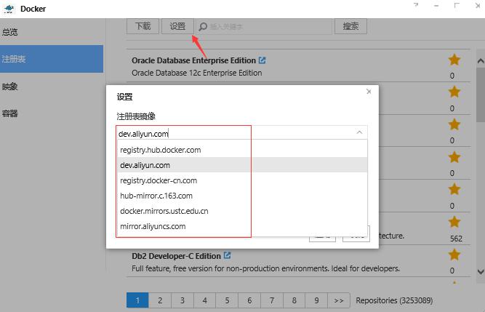Image resolution: width=485 pixels, height=312 pixels.
Task: Go to page 3 of repositories
Action: click(183, 300)
